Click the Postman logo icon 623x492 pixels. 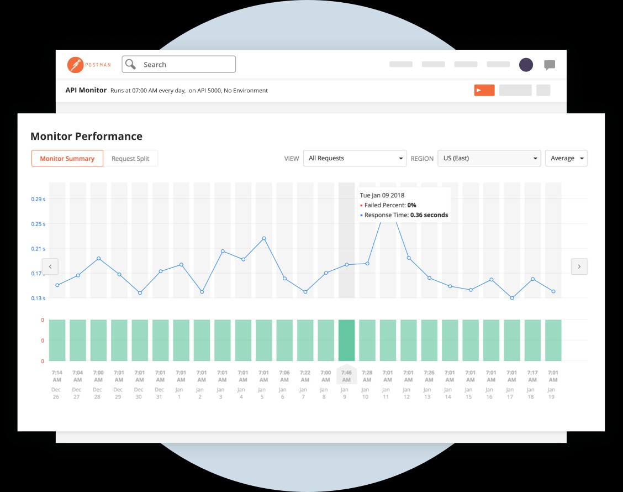click(75, 65)
